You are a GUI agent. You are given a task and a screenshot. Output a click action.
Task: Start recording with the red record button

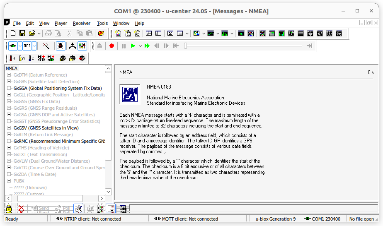click(112, 46)
